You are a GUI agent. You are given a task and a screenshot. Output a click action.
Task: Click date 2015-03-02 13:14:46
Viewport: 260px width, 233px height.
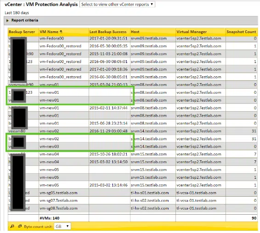point(108,185)
